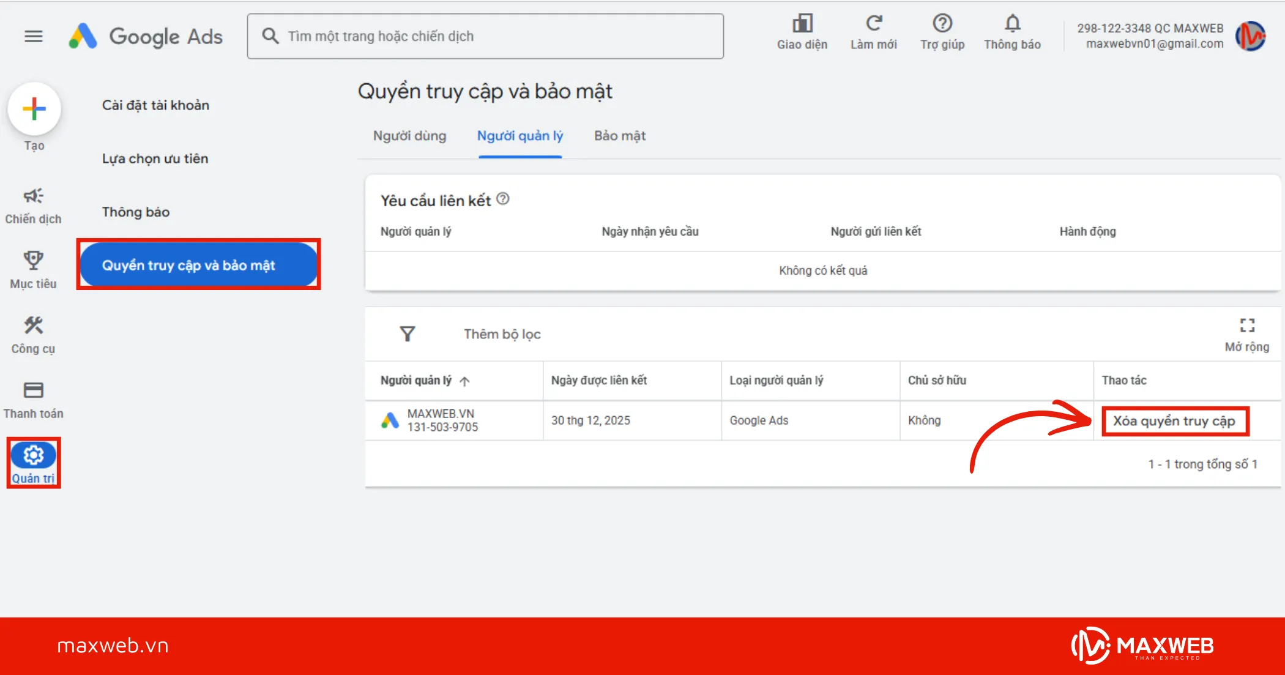Open Thanh toán billing card icon
Image resolution: width=1285 pixels, height=675 pixels.
pos(34,390)
